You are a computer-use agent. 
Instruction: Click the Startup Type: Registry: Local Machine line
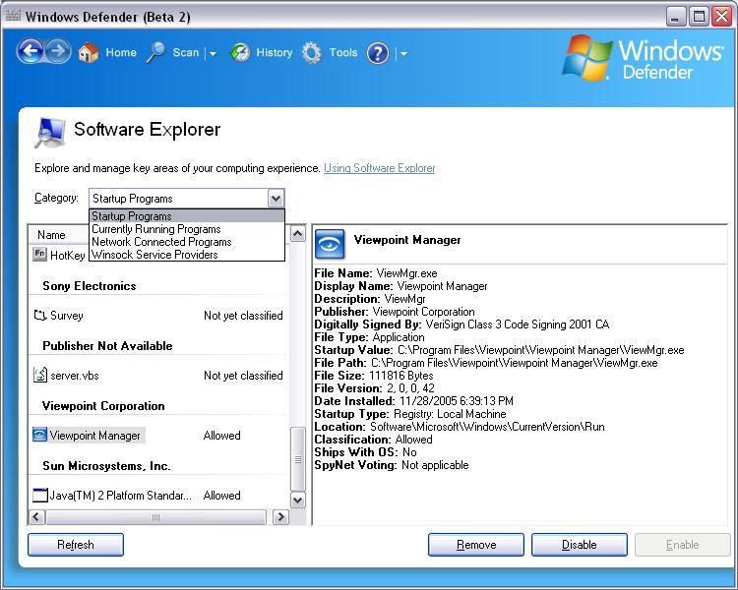click(410, 414)
